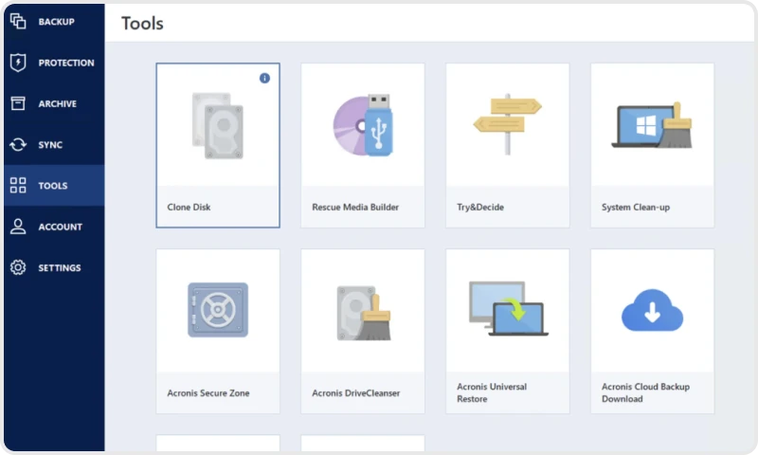Switch to the BACKUP sidebar label
758x455 pixels.
coord(57,22)
